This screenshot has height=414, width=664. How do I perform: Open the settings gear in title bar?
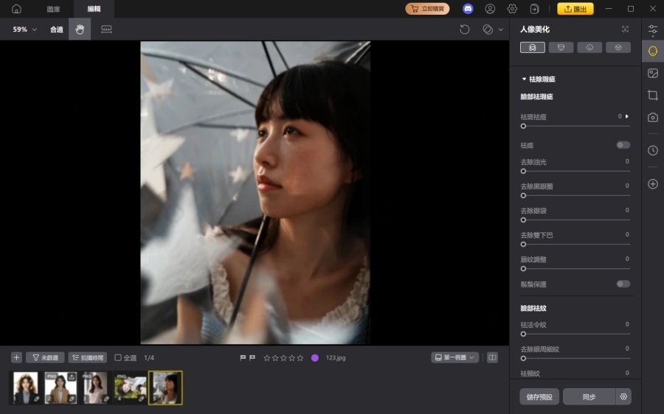point(513,9)
